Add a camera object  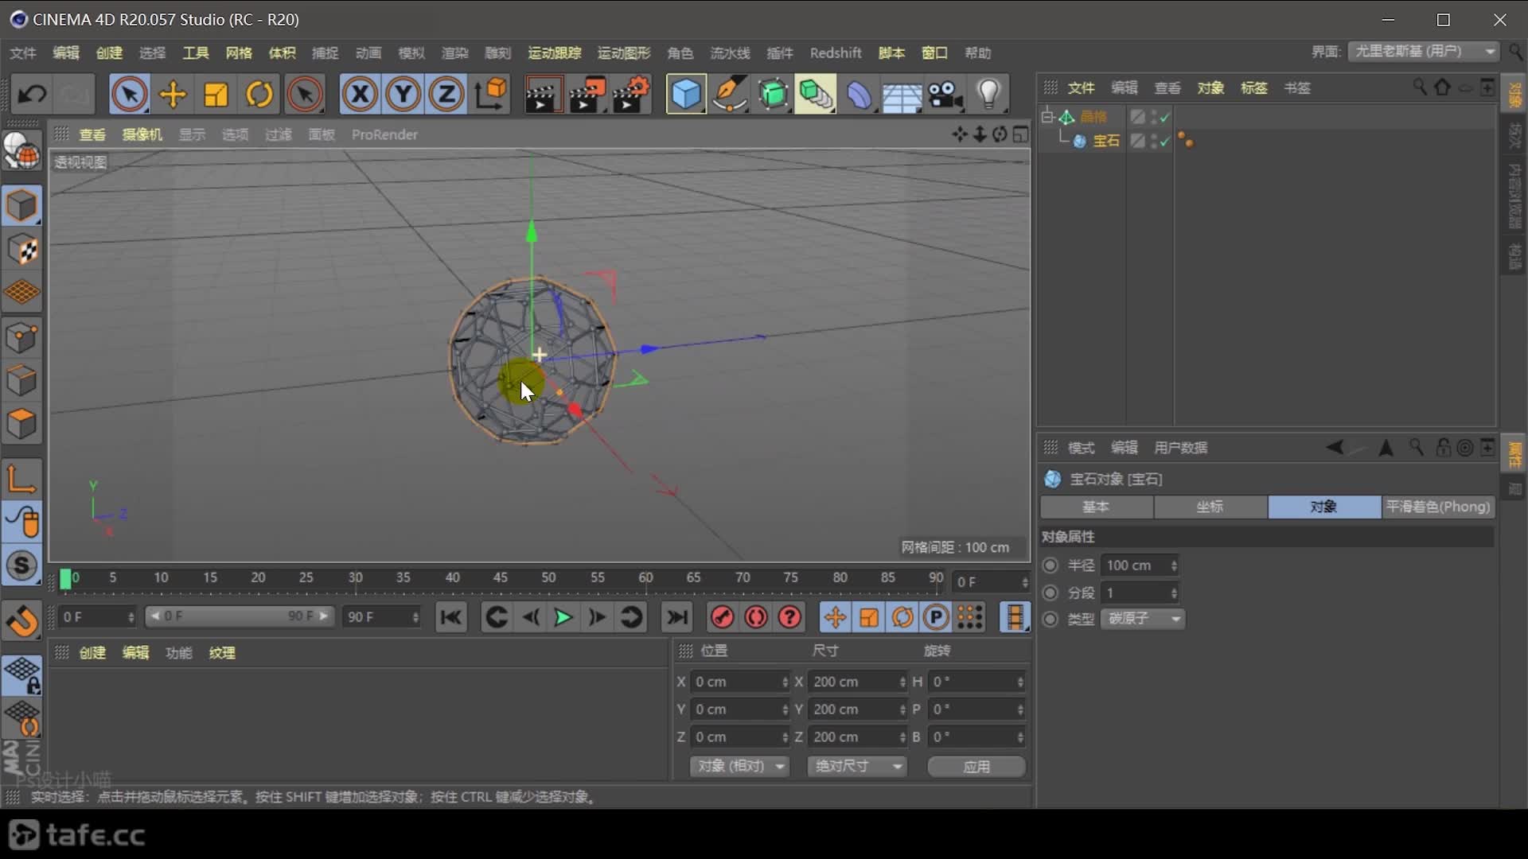coord(945,95)
